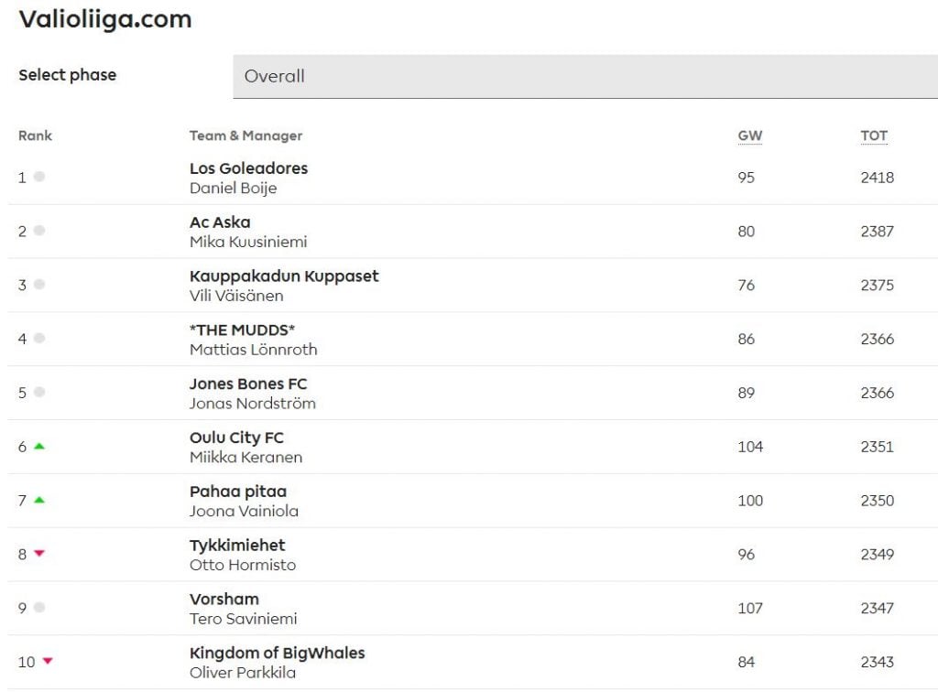The height and width of the screenshot is (692, 938).
Task: Click red down arrow beside rank 8
Action: pyautogui.click(x=39, y=554)
